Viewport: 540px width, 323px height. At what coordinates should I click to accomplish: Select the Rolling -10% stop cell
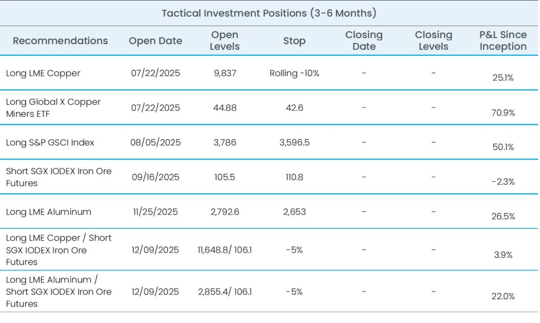[294, 73]
